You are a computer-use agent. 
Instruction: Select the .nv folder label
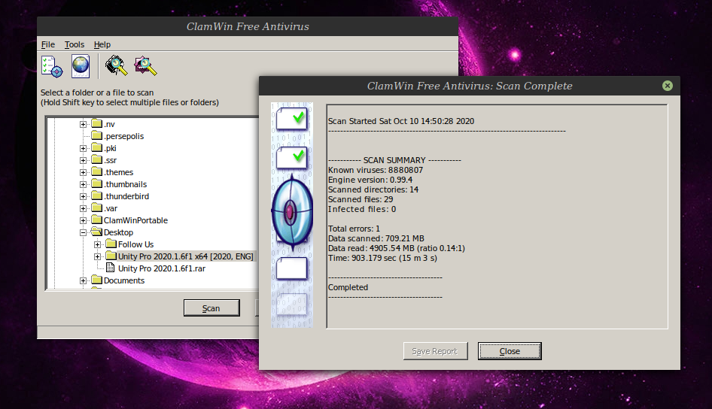pos(109,124)
